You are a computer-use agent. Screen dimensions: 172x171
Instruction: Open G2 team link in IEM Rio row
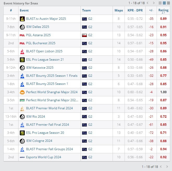[x=90, y=117]
